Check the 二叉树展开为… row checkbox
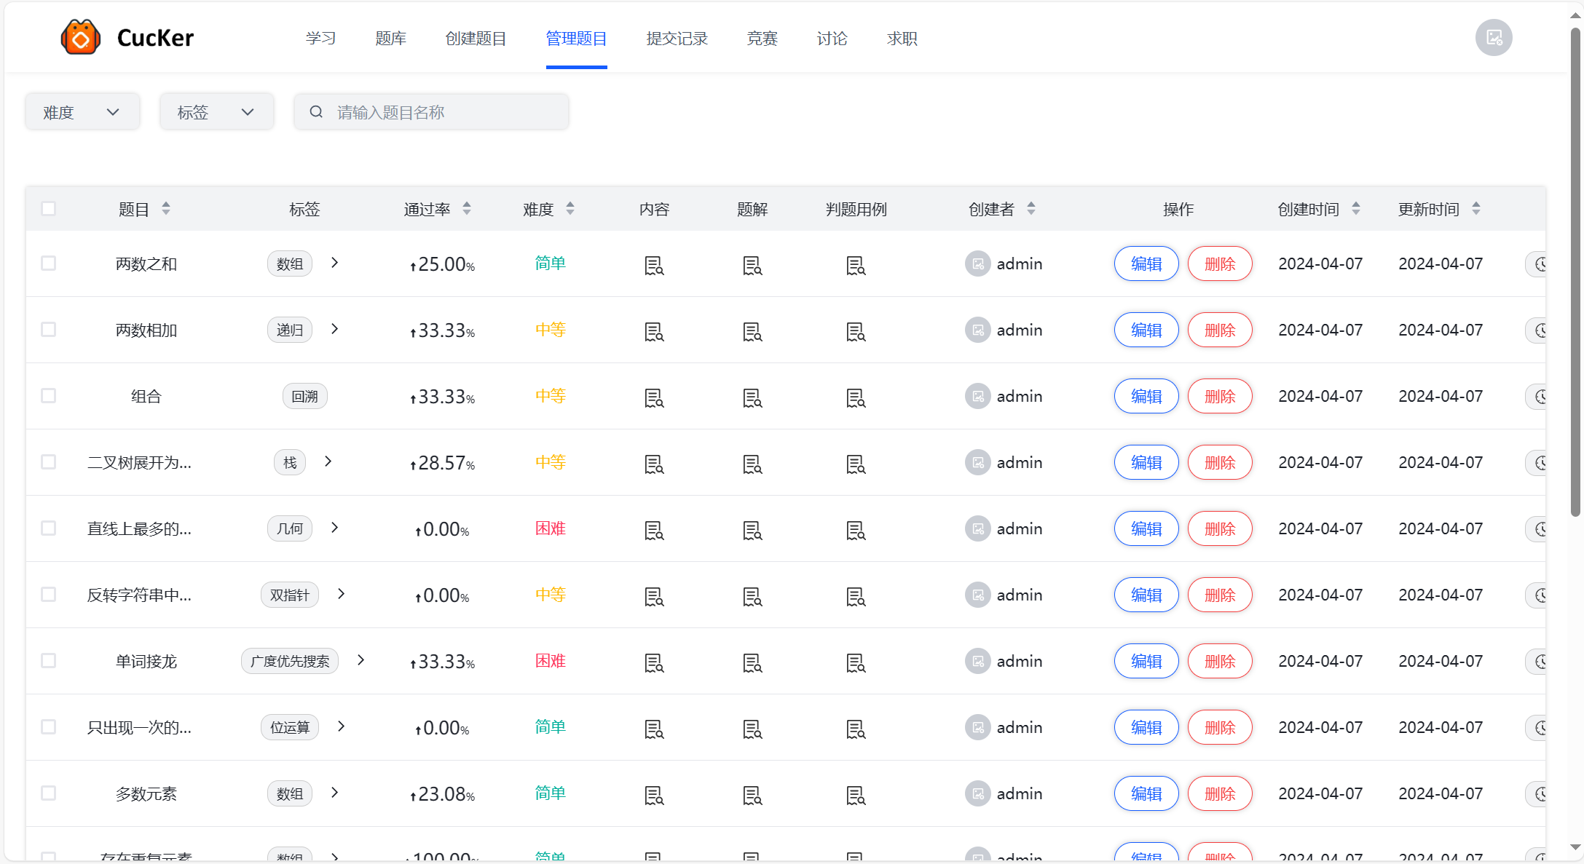Screen dimensions: 1584x864 (49, 461)
